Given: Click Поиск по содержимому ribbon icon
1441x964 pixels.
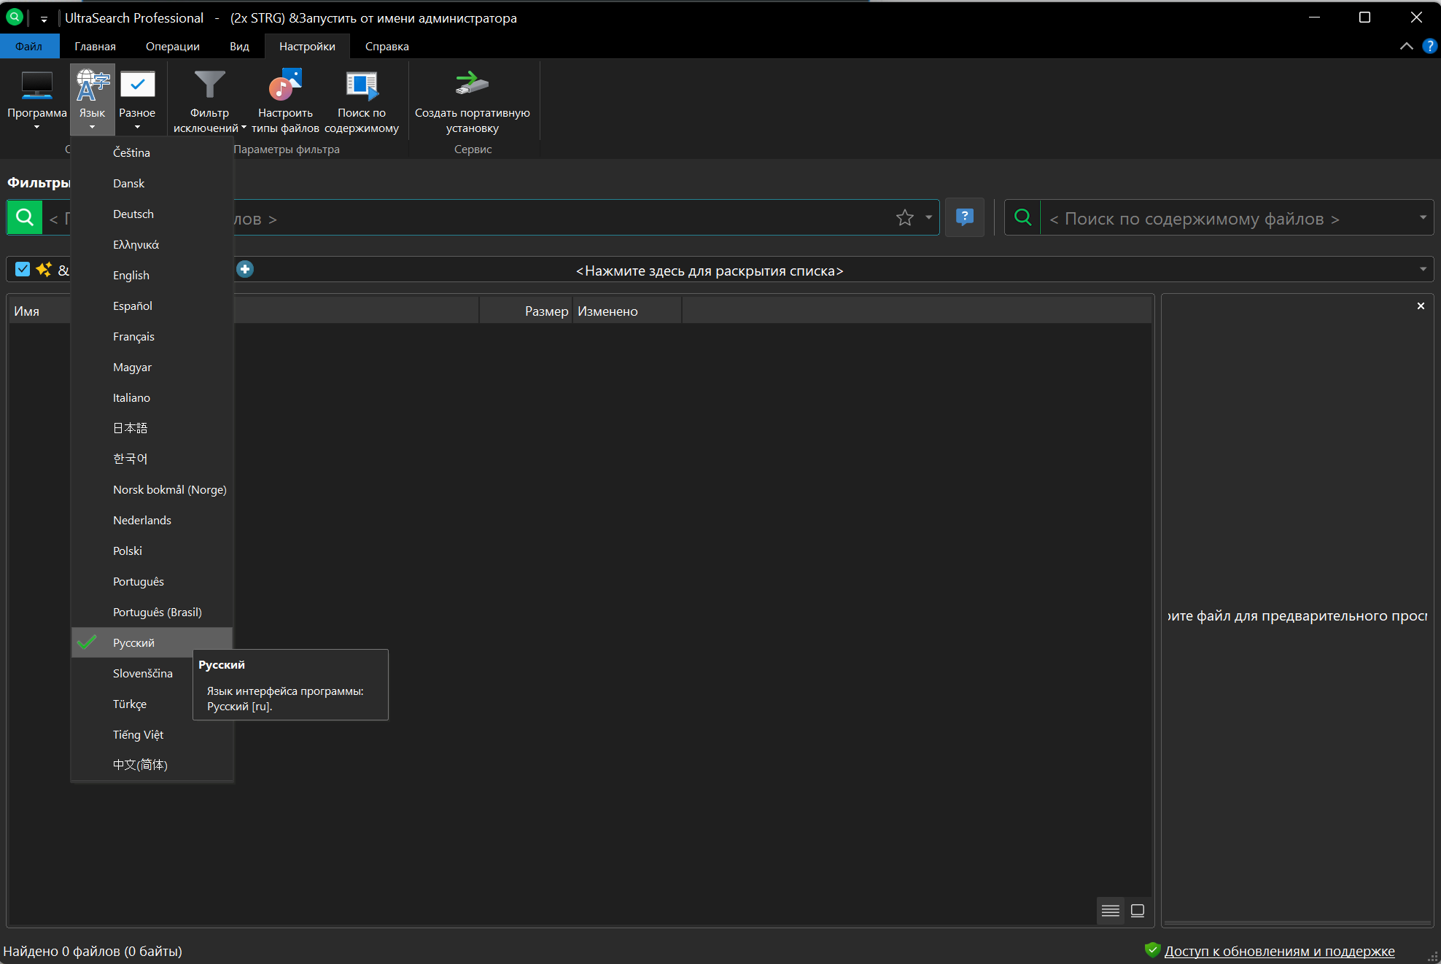Looking at the screenshot, I should coord(362,86).
